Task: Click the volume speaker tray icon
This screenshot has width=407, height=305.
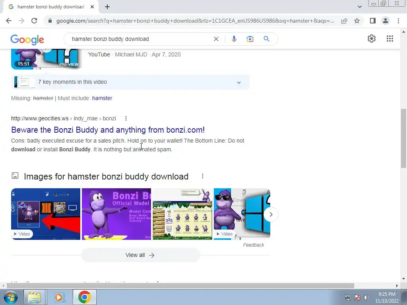Action: (x=367, y=297)
